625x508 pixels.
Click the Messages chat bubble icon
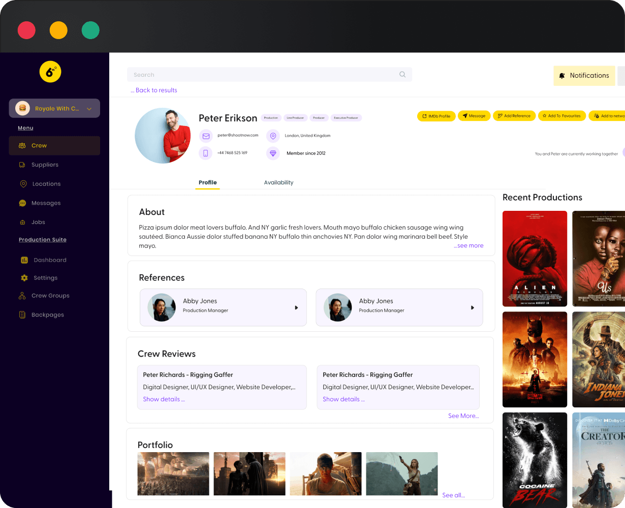[x=22, y=203]
